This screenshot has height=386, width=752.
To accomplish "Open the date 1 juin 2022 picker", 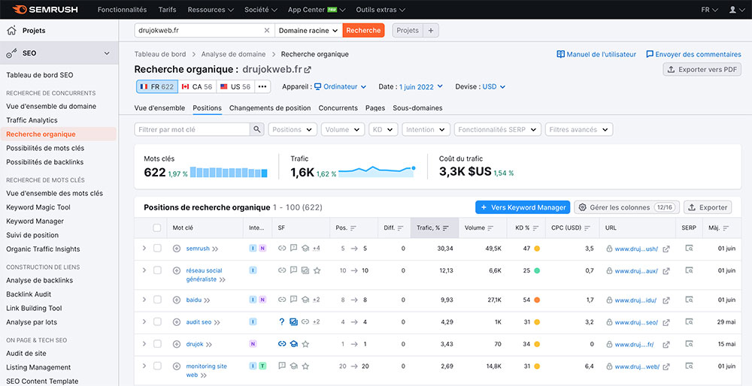I will click(x=420, y=86).
